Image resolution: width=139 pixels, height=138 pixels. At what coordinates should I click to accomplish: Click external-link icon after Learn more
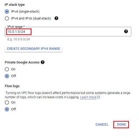[x=98, y=97]
